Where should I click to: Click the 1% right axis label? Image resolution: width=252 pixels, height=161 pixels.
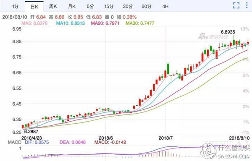point(246,122)
